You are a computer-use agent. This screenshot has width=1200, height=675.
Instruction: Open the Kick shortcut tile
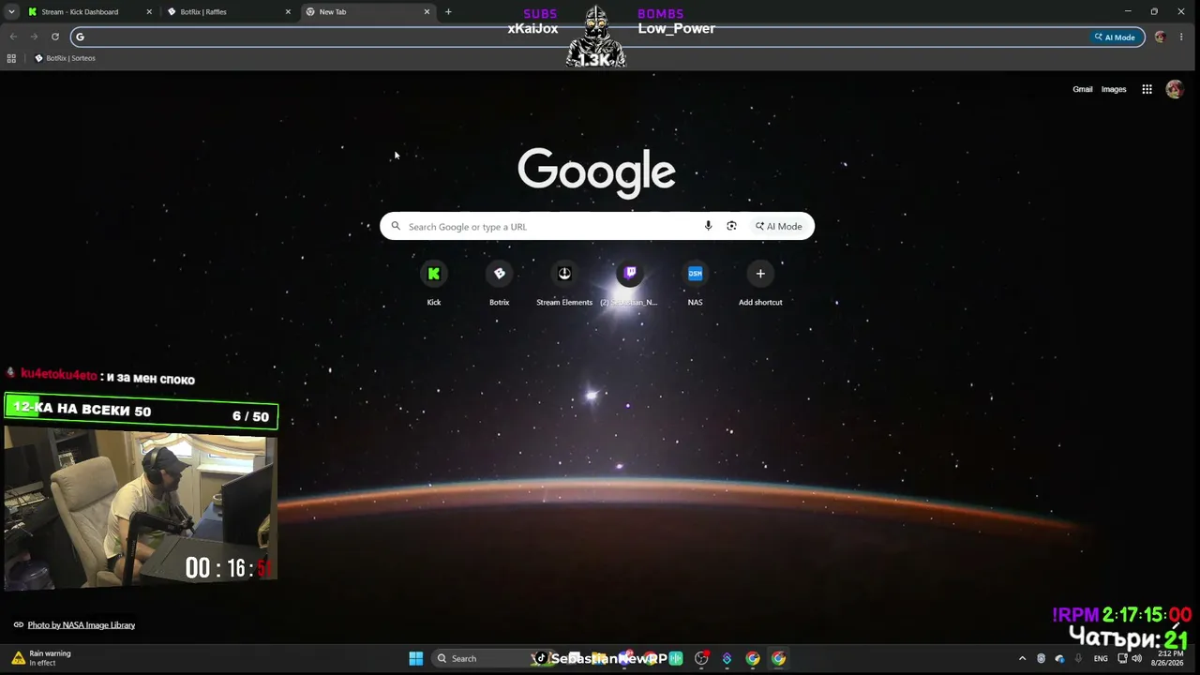point(433,283)
